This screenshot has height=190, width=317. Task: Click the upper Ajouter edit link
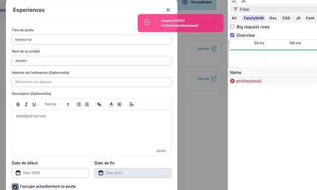tap(207, 48)
